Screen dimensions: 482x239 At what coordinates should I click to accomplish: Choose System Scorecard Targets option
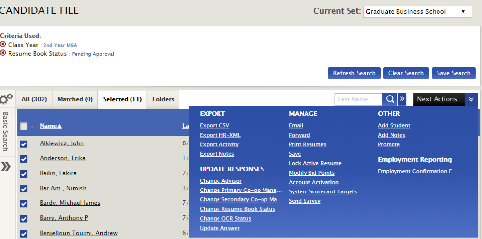coord(323,192)
